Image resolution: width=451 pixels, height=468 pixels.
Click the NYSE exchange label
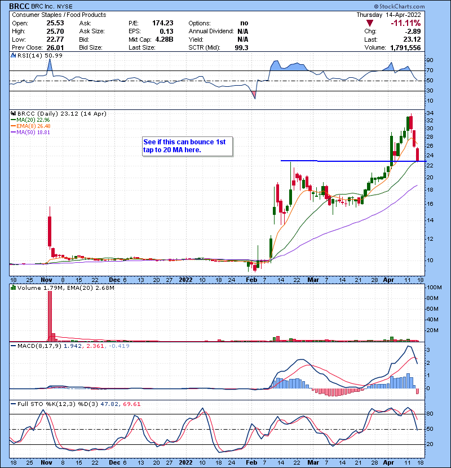pyautogui.click(x=65, y=7)
